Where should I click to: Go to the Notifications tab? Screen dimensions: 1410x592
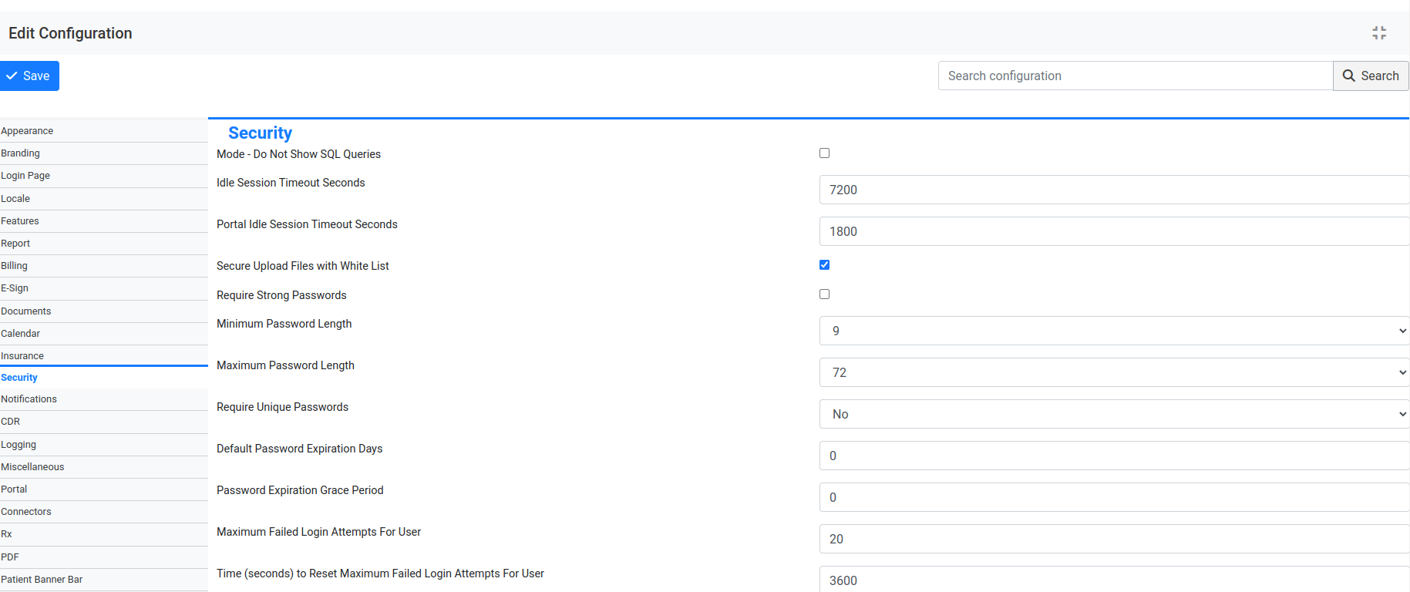(29, 399)
